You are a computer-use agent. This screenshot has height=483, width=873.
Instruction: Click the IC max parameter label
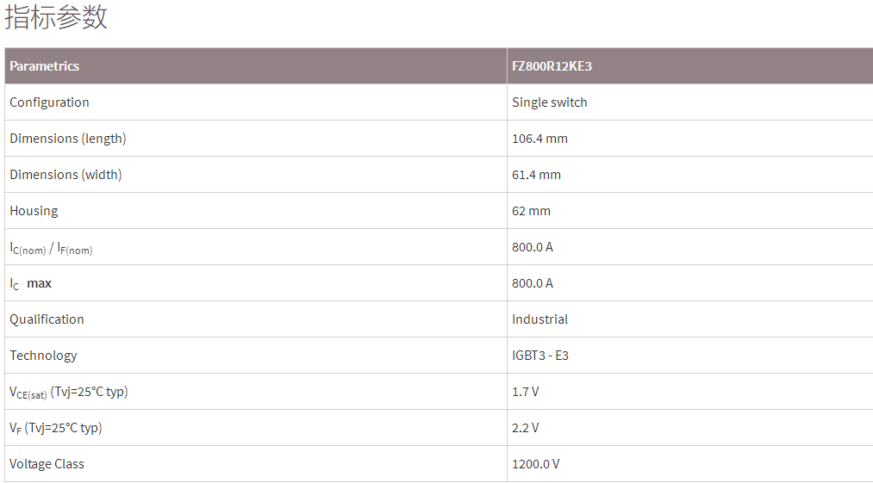coord(31,283)
